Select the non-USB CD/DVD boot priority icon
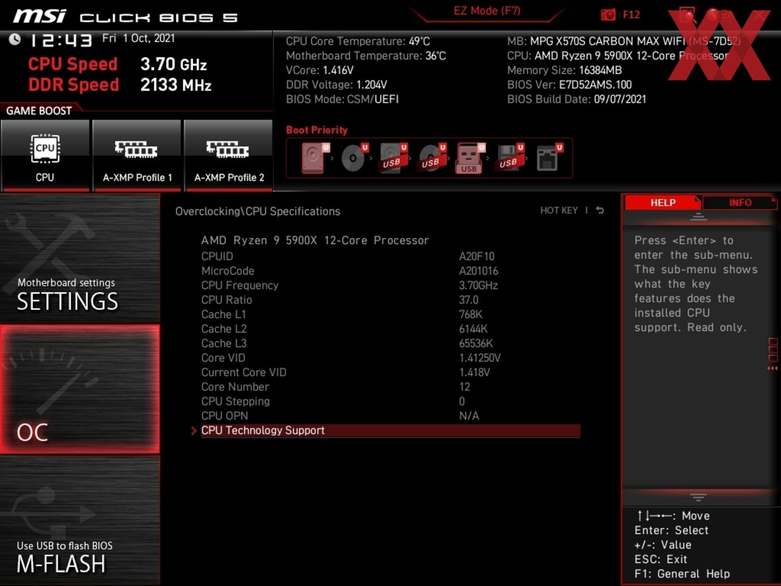This screenshot has width=781, height=586. coord(354,158)
